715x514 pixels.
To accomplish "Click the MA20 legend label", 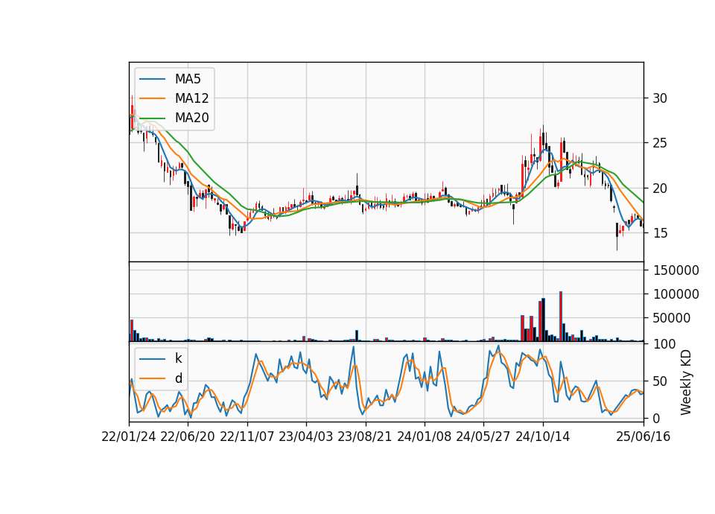I will [191, 118].
